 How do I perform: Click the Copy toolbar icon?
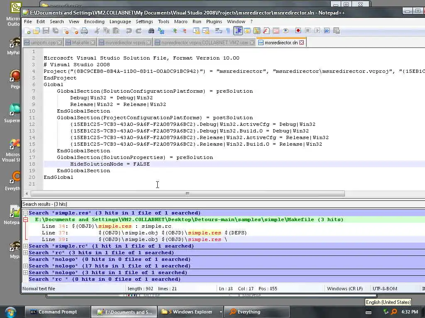click(107, 31)
